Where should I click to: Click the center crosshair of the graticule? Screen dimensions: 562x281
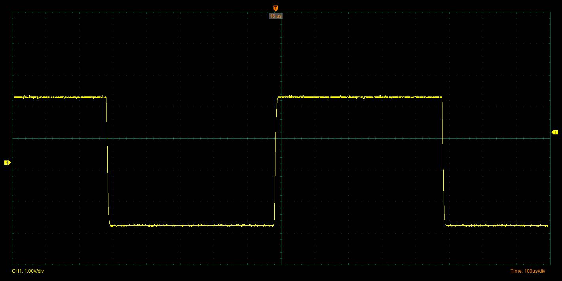281,138
